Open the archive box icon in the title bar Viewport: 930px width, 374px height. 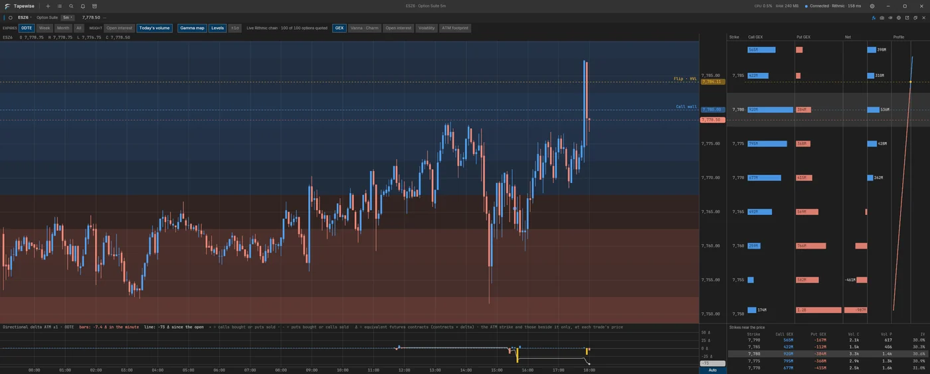[x=94, y=6]
